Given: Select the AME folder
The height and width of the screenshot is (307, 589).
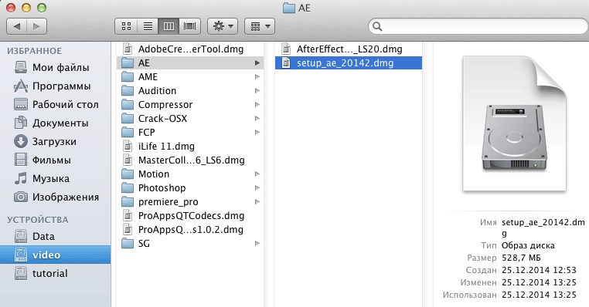Looking at the screenshot, I should (190, 77).
